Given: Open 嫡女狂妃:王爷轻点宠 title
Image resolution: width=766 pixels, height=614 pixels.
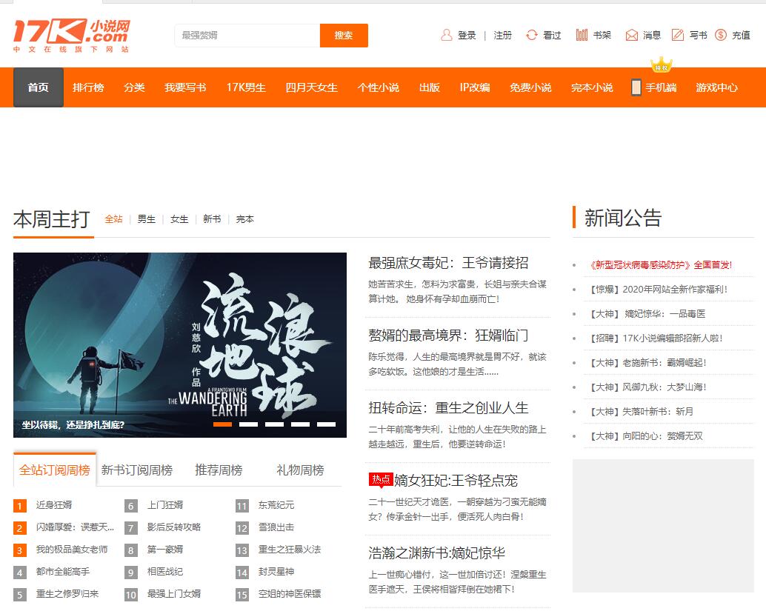Looking at the screenshot, I should pyautogui.click(x=456, y=481).
